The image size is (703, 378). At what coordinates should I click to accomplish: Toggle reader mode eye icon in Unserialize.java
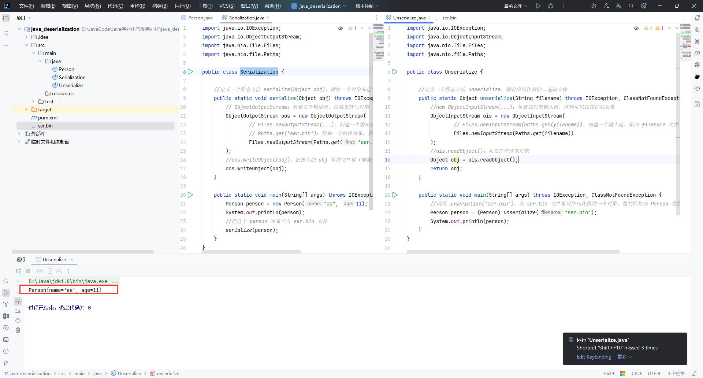point(636,28)
